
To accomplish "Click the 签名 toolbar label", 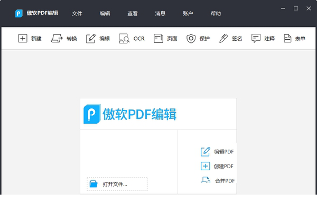I will click(x=237, y=39).
